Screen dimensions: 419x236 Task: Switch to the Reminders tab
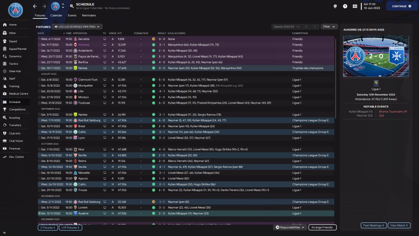89,15
